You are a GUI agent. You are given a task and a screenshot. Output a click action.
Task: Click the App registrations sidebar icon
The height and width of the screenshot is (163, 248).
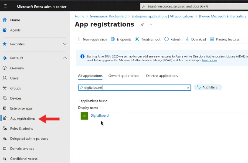(5, 118)
